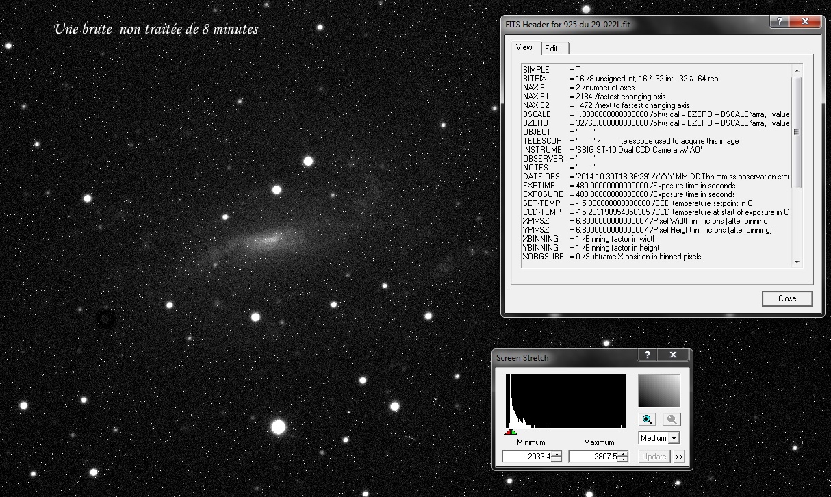831x497 pixels.
Task: Click the DATE-OBS header line
Action: [x=656, y=177]
